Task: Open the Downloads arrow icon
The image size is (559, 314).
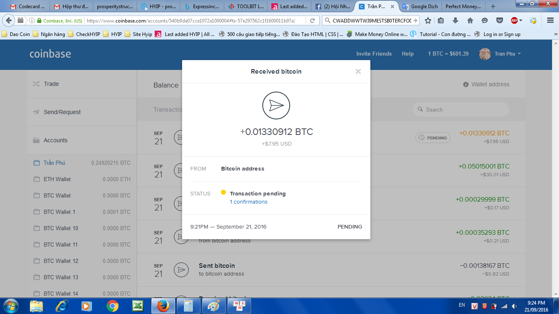Action: coord(455,20)
